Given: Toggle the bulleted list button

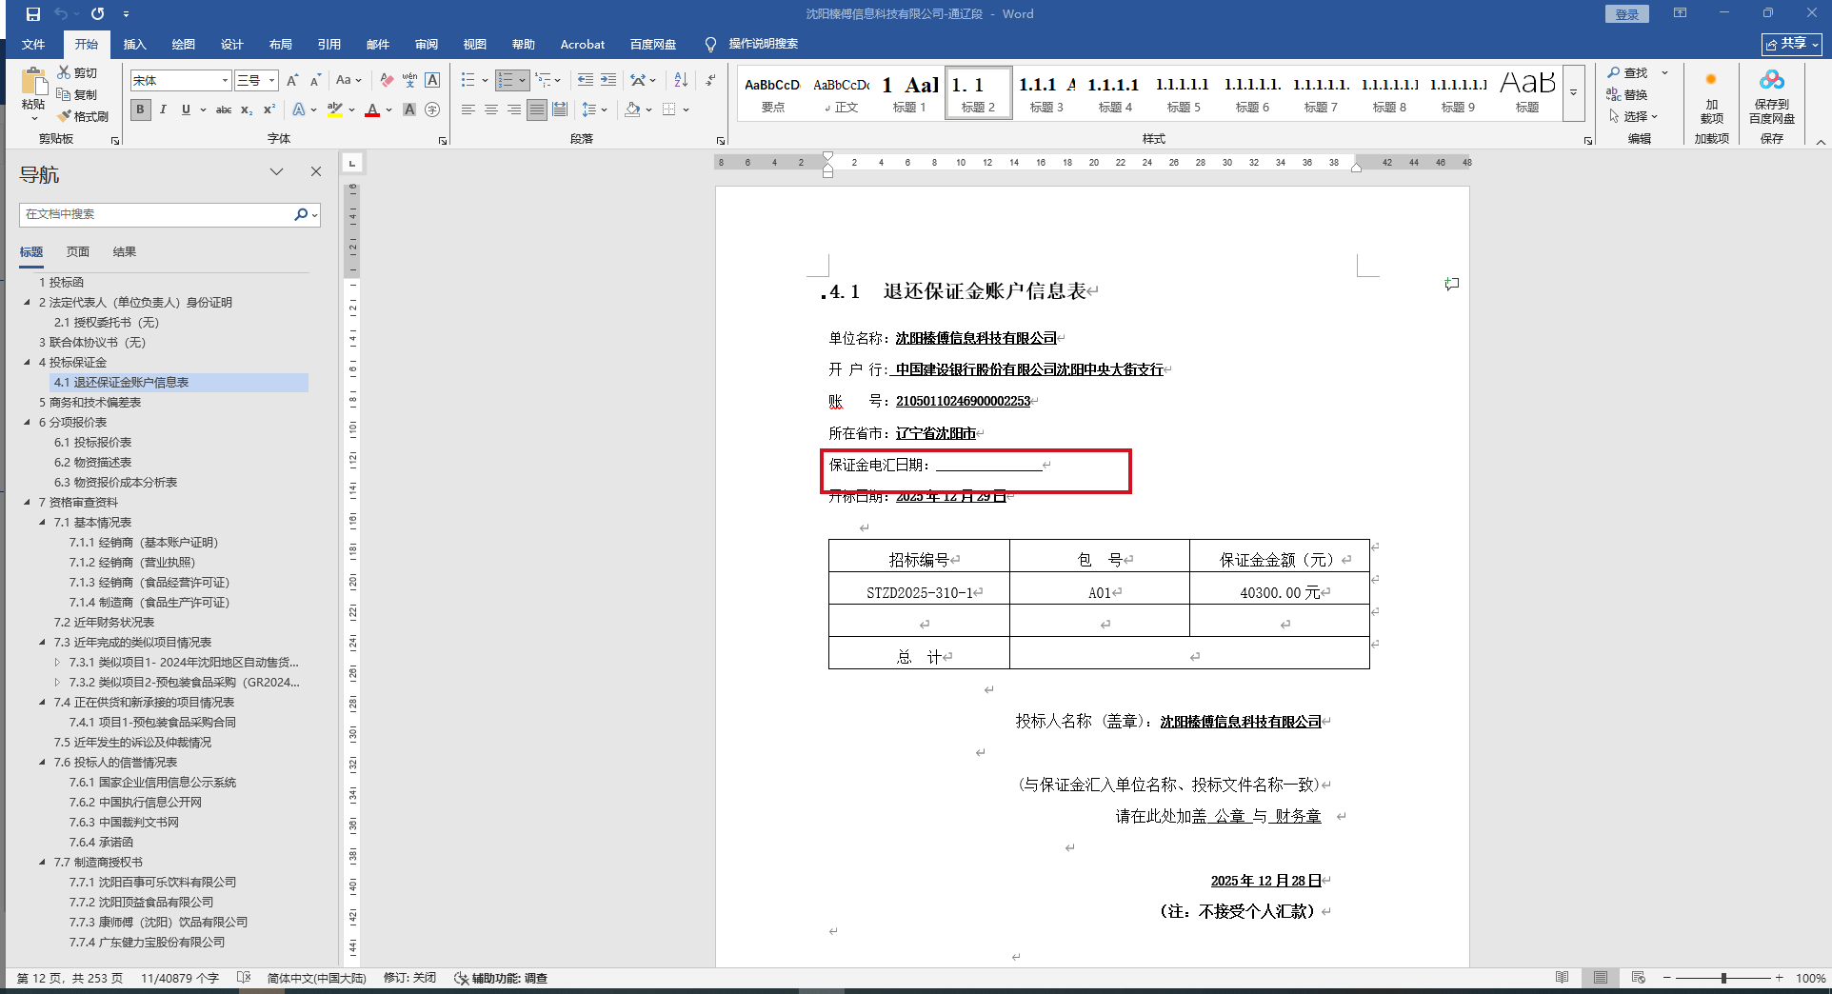Looking at the screenshot, I should 468,80.
